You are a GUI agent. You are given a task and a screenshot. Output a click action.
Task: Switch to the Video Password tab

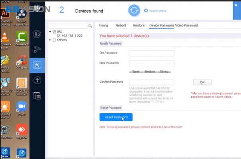coord(186,25)
